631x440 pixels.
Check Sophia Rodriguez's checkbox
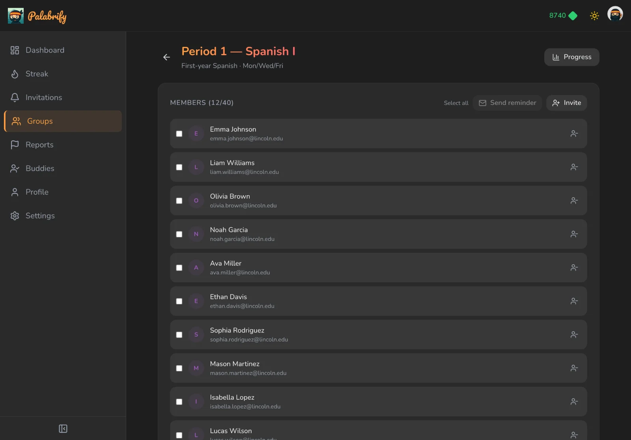click(x=179, y=335)
